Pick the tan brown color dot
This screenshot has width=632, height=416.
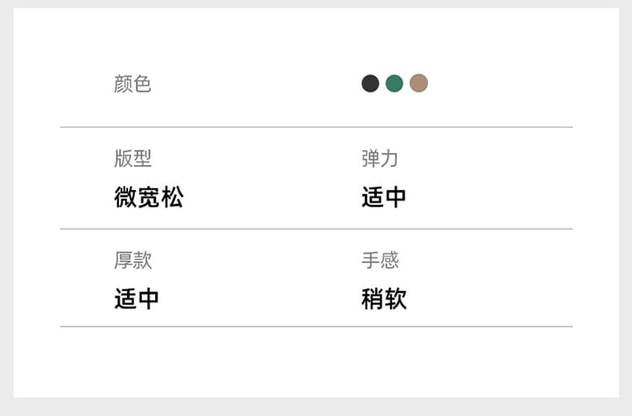coord(419,84)
